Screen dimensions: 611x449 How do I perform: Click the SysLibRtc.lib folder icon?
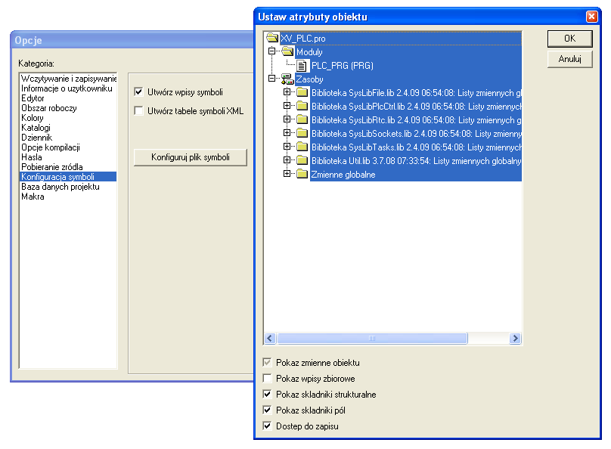[x=302, y=119]
